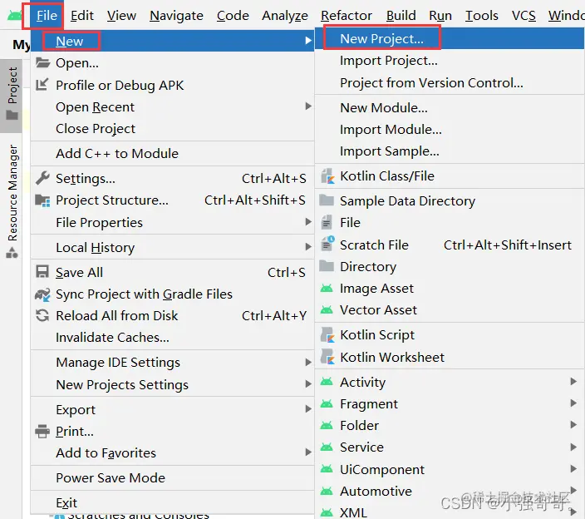585x519 pixels.
Task: Choose Project from Version Control...
Action: pyautogui.click(x=450, y=82)
